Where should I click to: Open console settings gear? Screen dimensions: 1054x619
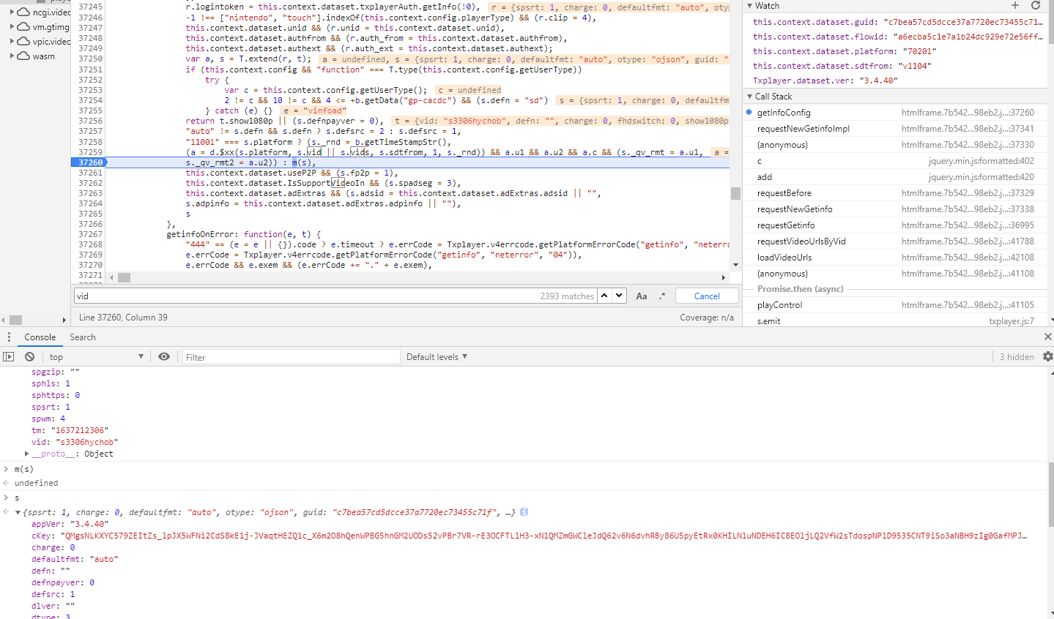(x=1047, y=356)
